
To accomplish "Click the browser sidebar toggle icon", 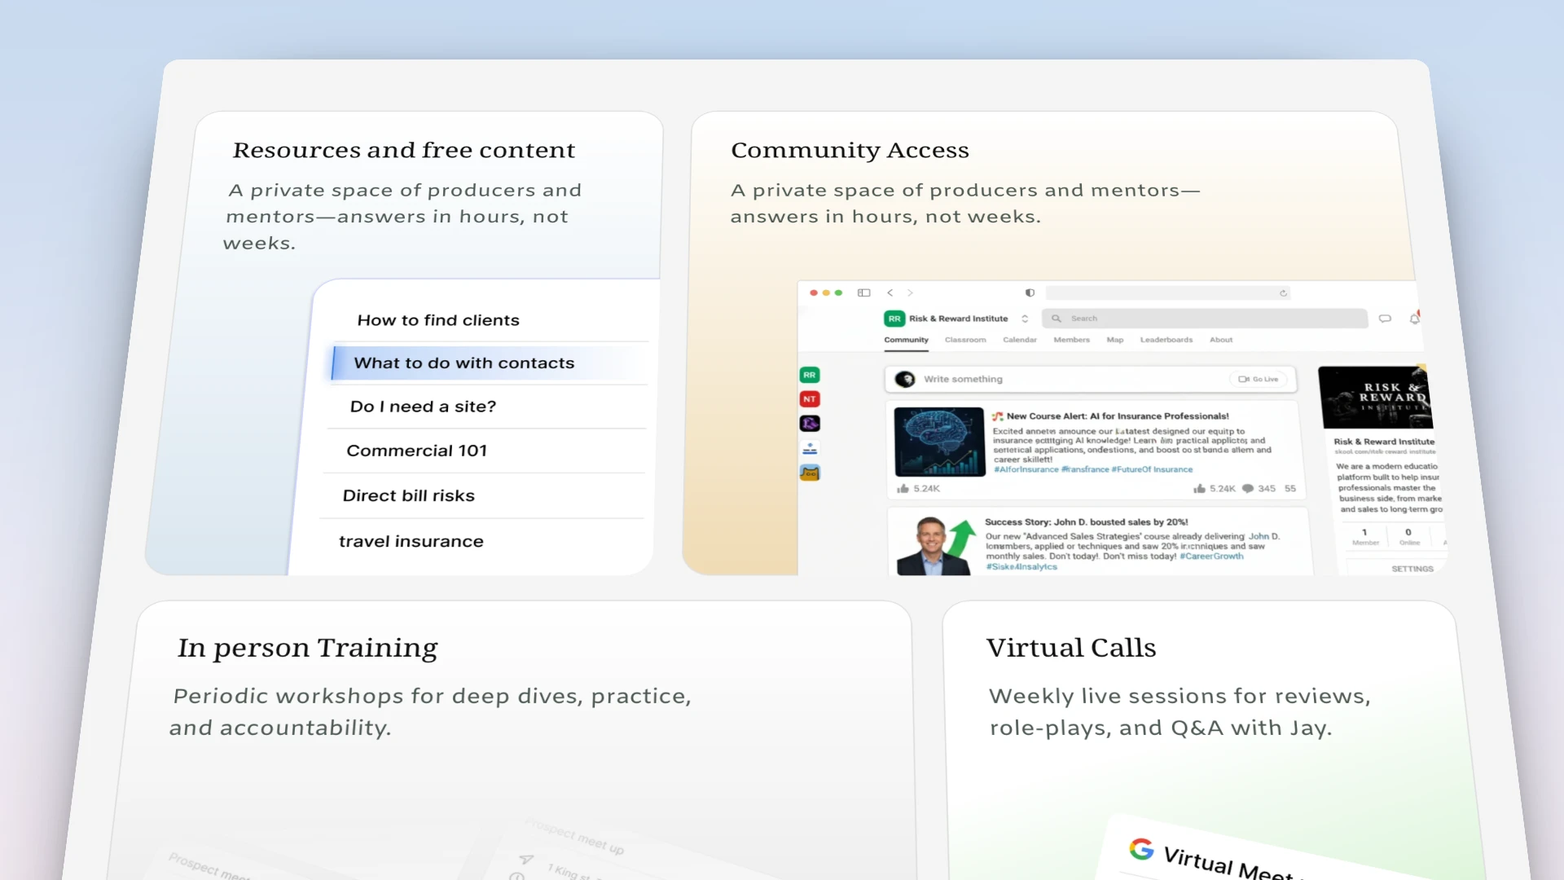I will [x=864, y=293].
